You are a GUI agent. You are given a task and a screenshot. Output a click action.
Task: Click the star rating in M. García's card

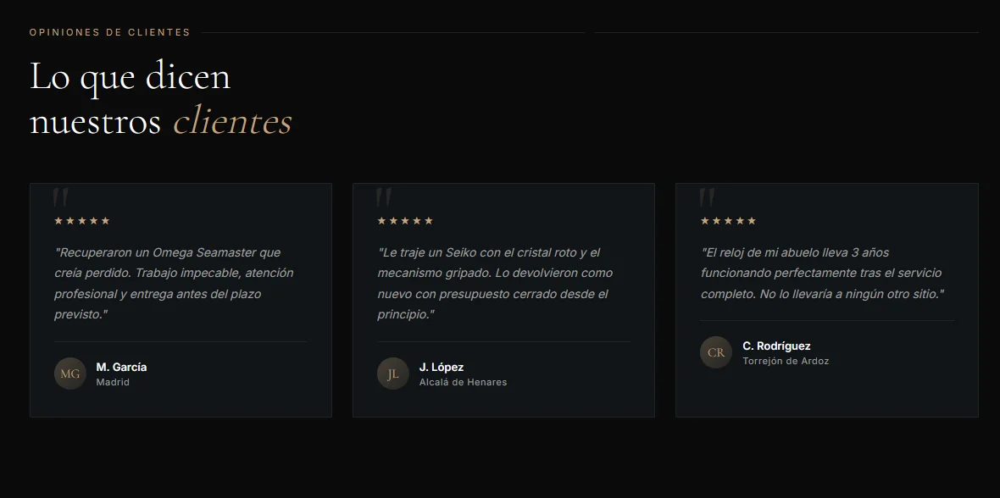coord(82,220)
